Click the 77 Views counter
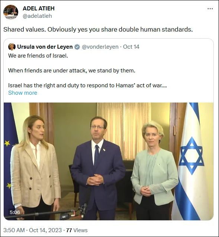219x237 pixels. pos(77,230)
